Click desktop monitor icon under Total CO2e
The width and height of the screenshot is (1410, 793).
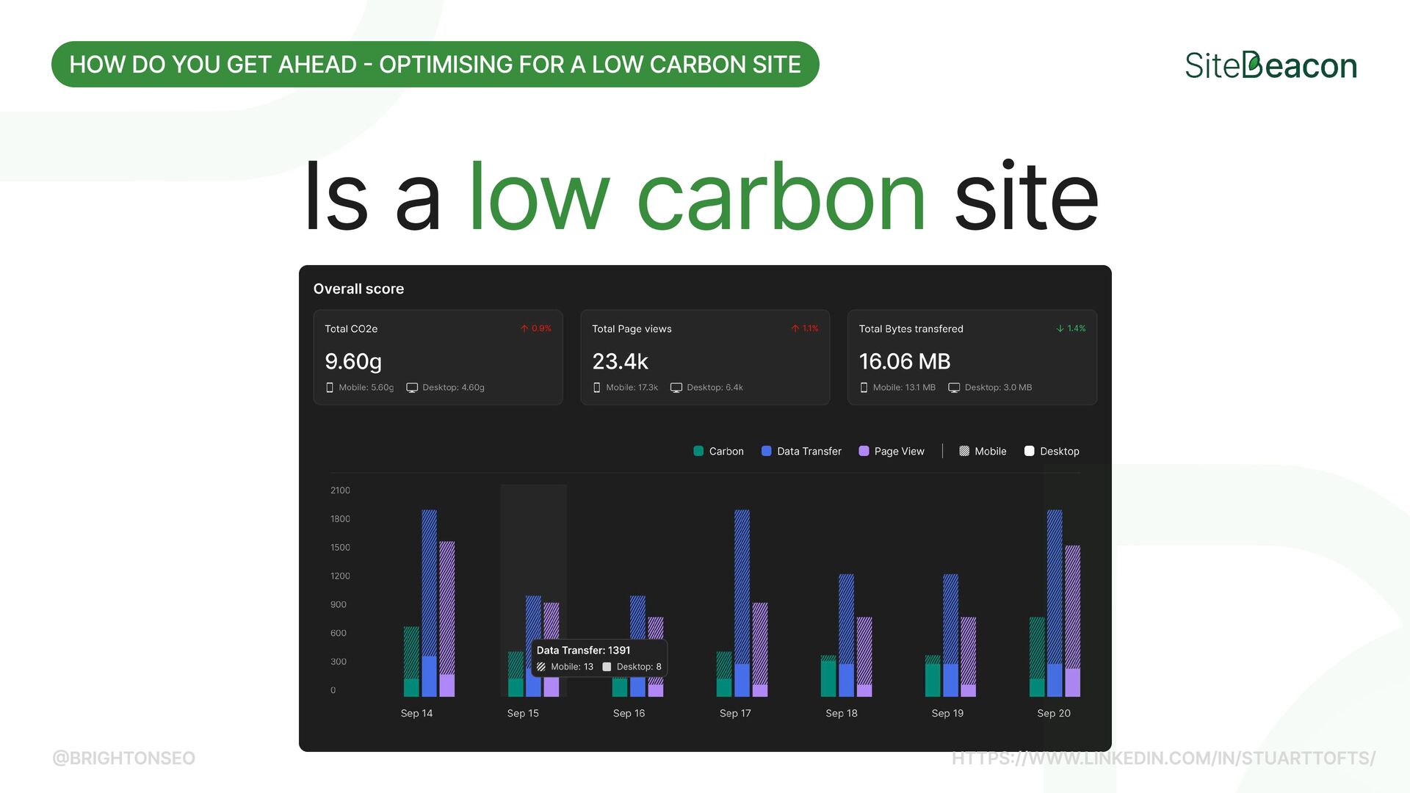point(412,388)
